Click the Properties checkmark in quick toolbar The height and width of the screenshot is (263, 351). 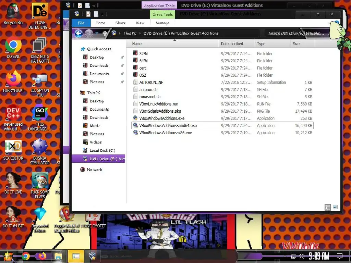[x=88, y=14]
